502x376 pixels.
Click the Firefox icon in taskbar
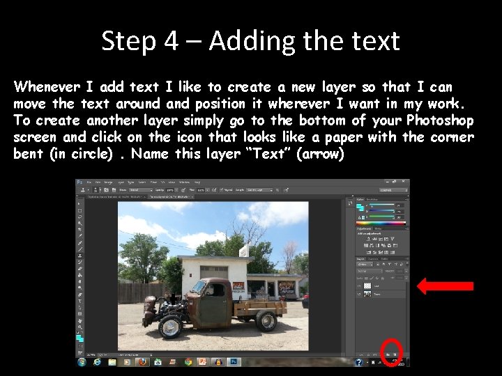click(142, 362)
